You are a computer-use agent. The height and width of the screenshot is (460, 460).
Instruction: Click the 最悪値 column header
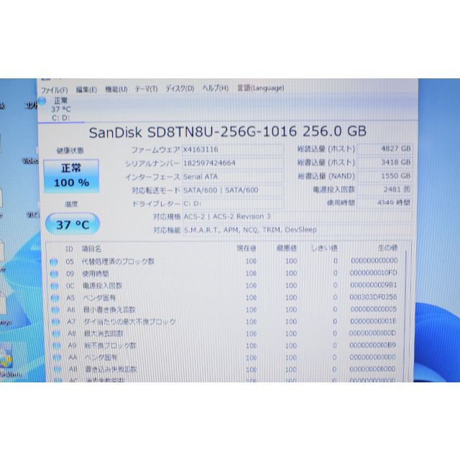click(x=287, y=249)
